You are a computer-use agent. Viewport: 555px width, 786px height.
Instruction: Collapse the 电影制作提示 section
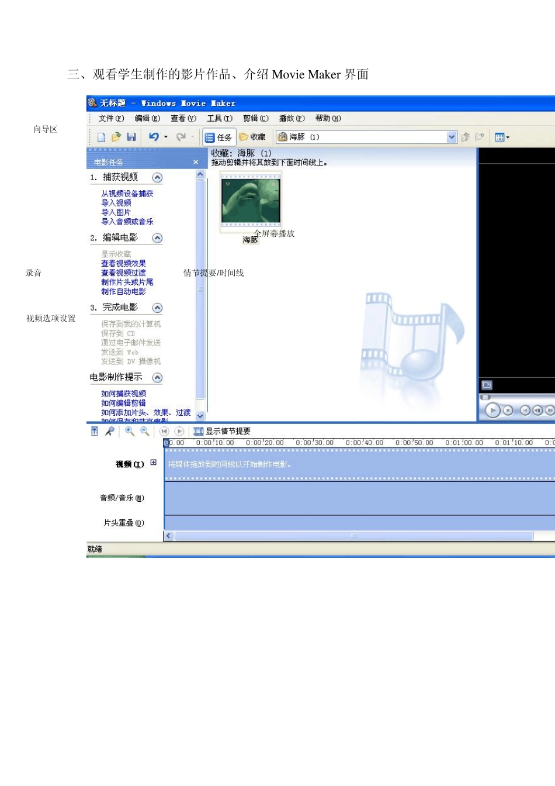[157, 377]
